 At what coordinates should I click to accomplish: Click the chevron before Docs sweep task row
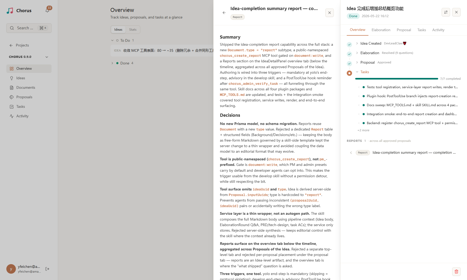[359, 105]
